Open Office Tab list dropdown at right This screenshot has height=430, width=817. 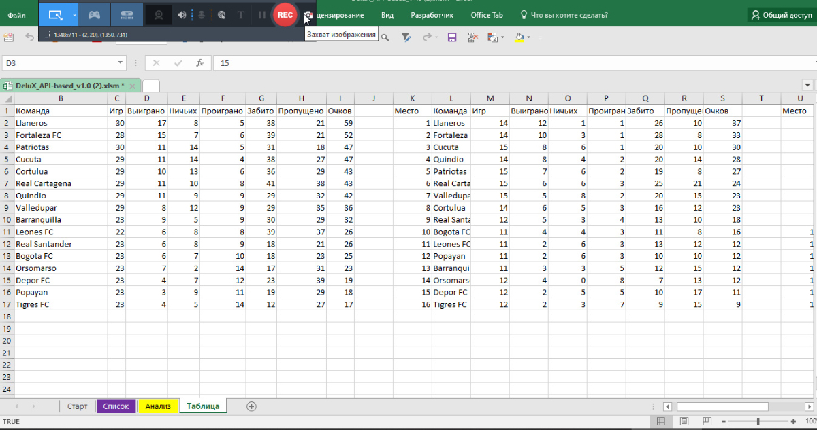click(x=808, y=86)
